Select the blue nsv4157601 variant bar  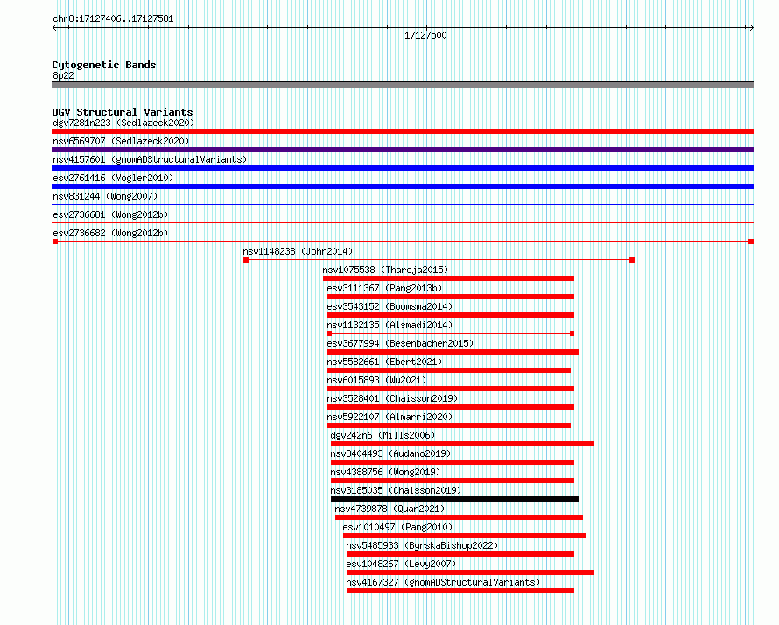[403, 168]
